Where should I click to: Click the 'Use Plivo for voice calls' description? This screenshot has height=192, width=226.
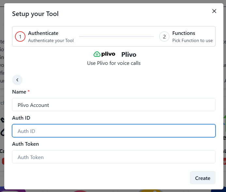(x=114, y=63)
